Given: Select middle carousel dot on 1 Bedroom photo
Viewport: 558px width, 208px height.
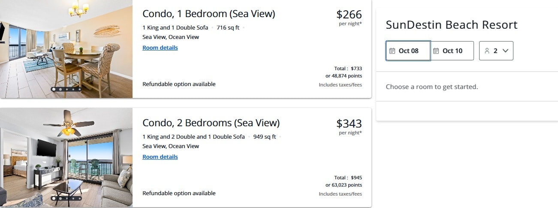Looking at the screenshot, I should point(66,89).
